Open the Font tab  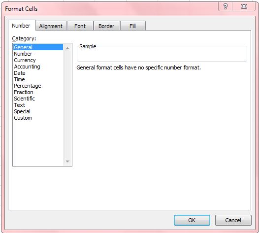tap(80, 26)
